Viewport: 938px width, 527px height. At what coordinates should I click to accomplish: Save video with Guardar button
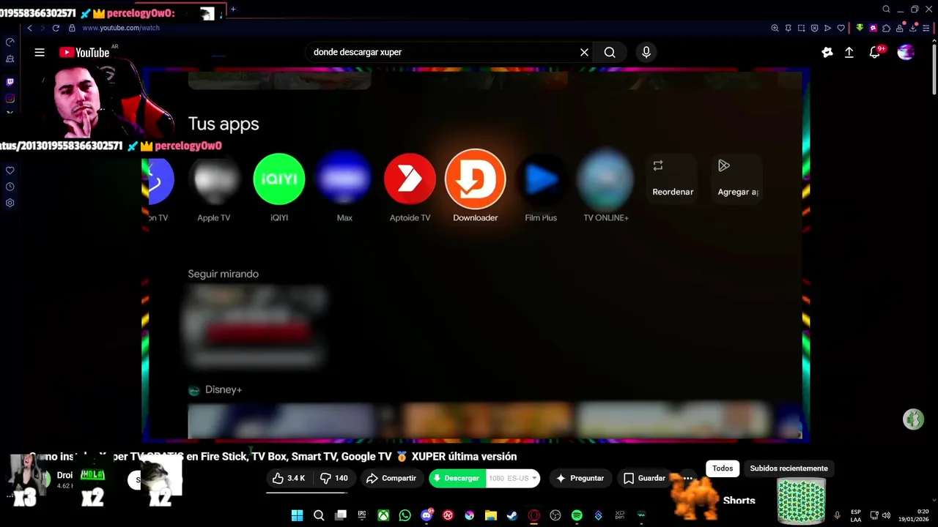[644, 478]
